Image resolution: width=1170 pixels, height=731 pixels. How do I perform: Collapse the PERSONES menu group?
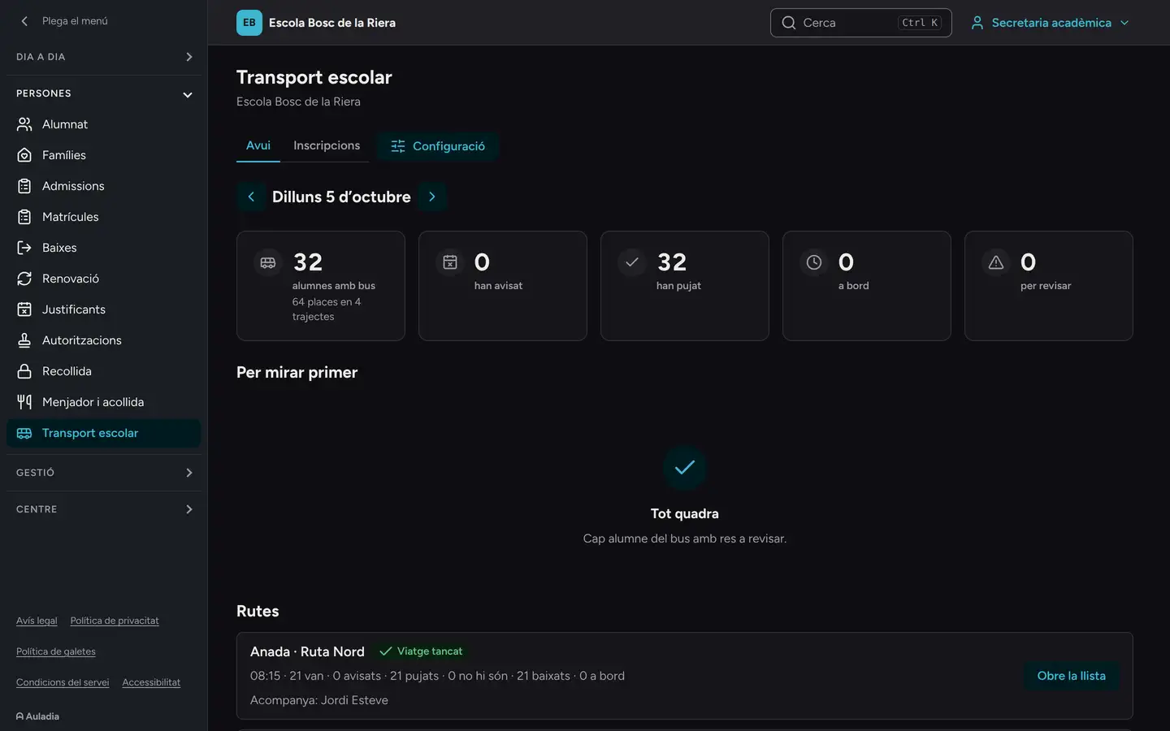103,93
